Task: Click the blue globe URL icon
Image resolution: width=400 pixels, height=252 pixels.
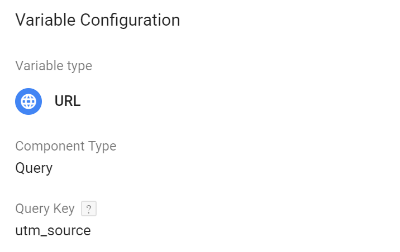Action: (x=28, y=101)
